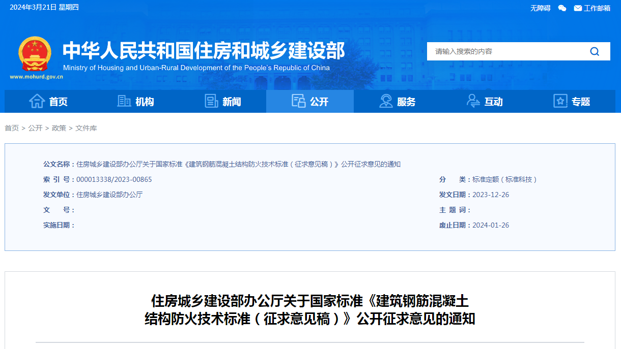
Task: Click the search magnifier icon
Action: pyautogui.click(x=594, y=51)
